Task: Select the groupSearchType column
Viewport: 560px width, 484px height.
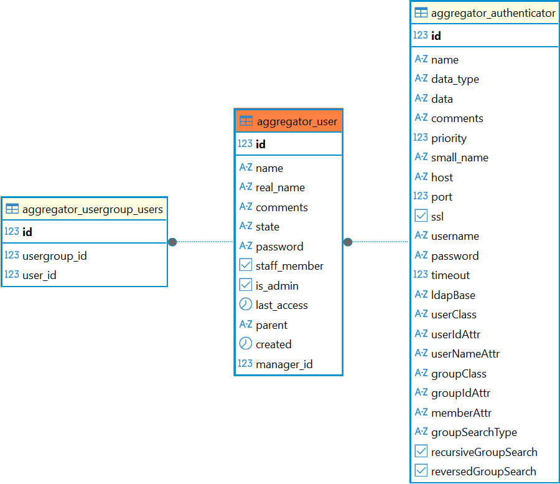Action: point(474,432)
